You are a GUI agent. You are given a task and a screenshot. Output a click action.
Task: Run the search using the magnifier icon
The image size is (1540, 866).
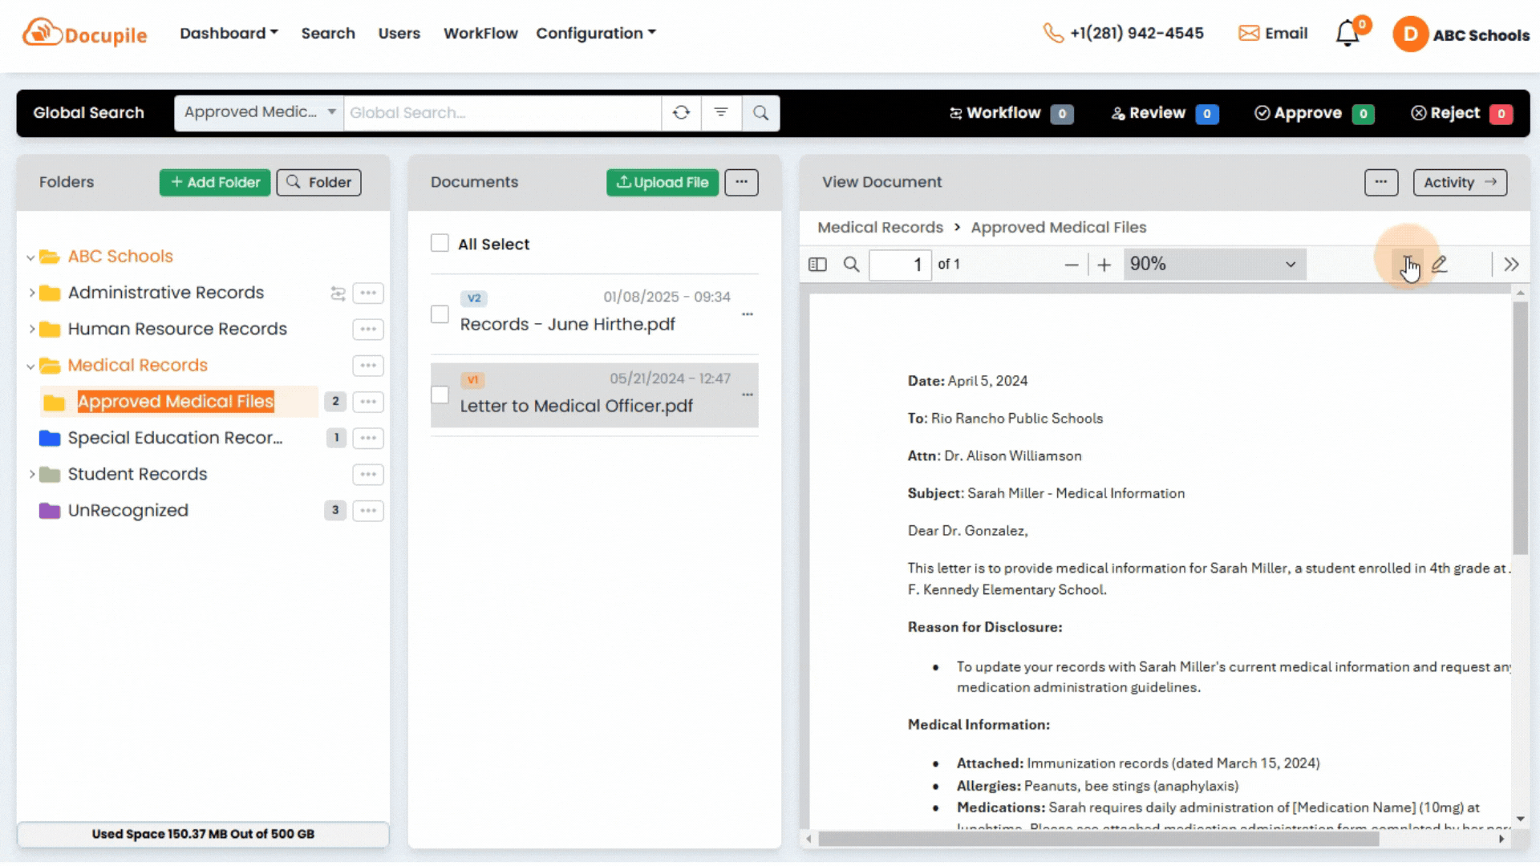(760, 113)
